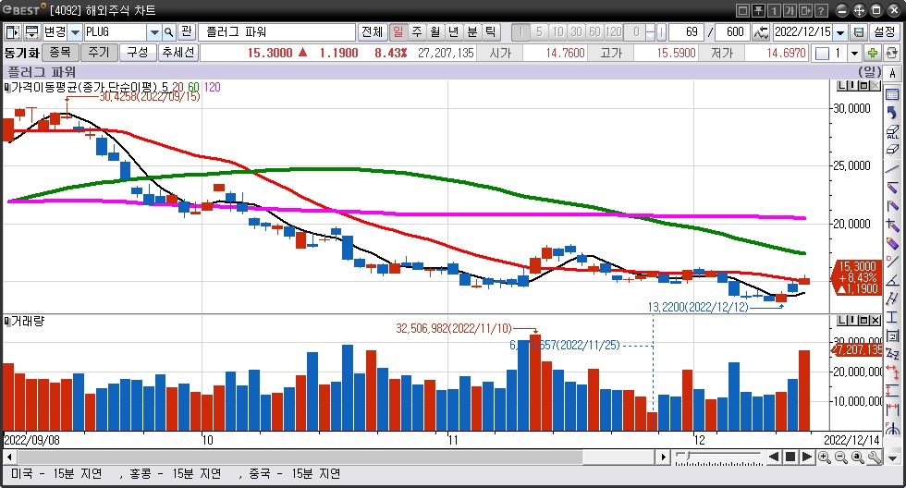Undo last drawing with arrow icon
The image size is (906, 488).
point(893,113)
